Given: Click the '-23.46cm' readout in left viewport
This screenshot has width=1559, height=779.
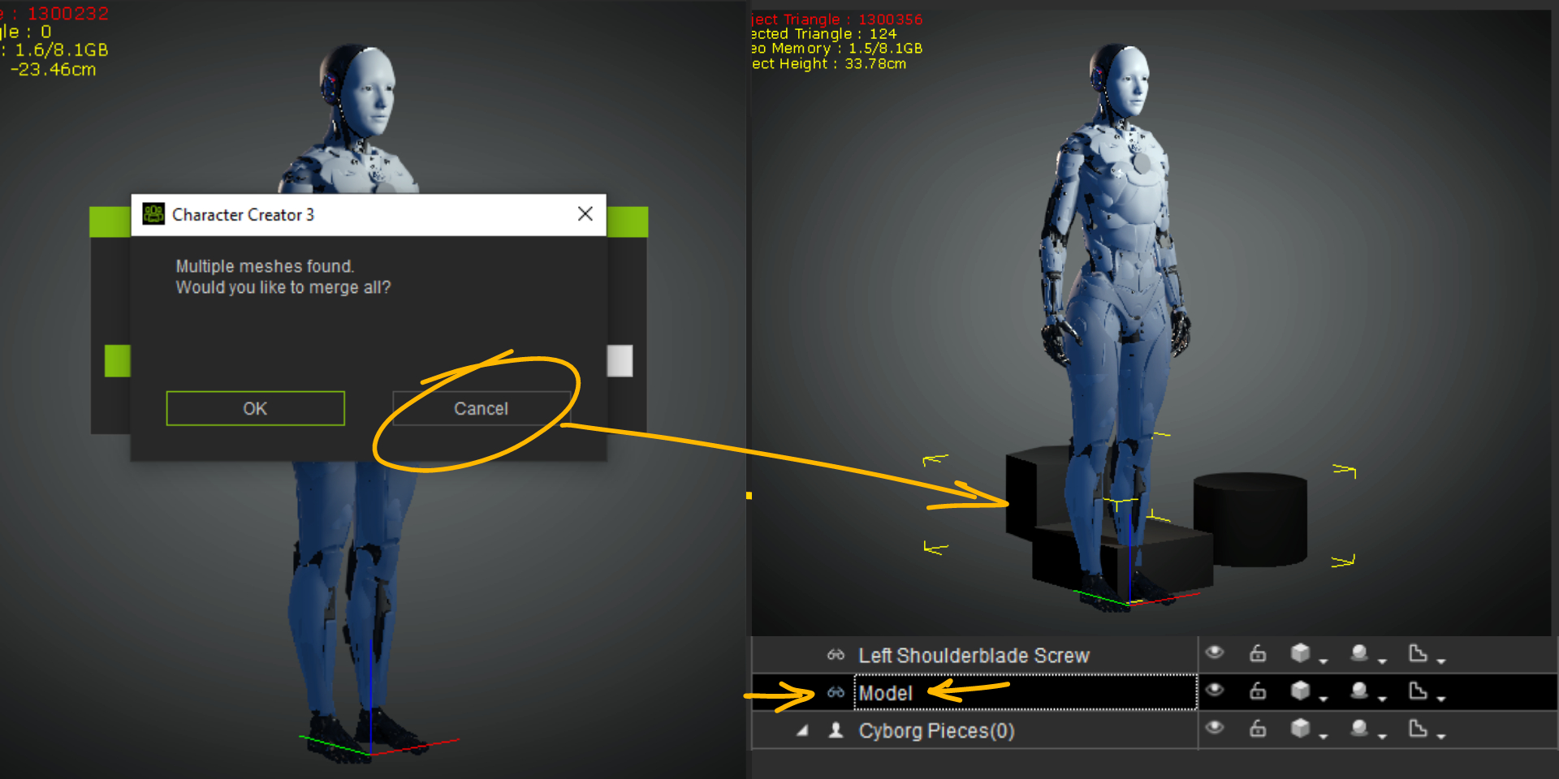Looking at the screenshot, I should (x=53, y=70).
